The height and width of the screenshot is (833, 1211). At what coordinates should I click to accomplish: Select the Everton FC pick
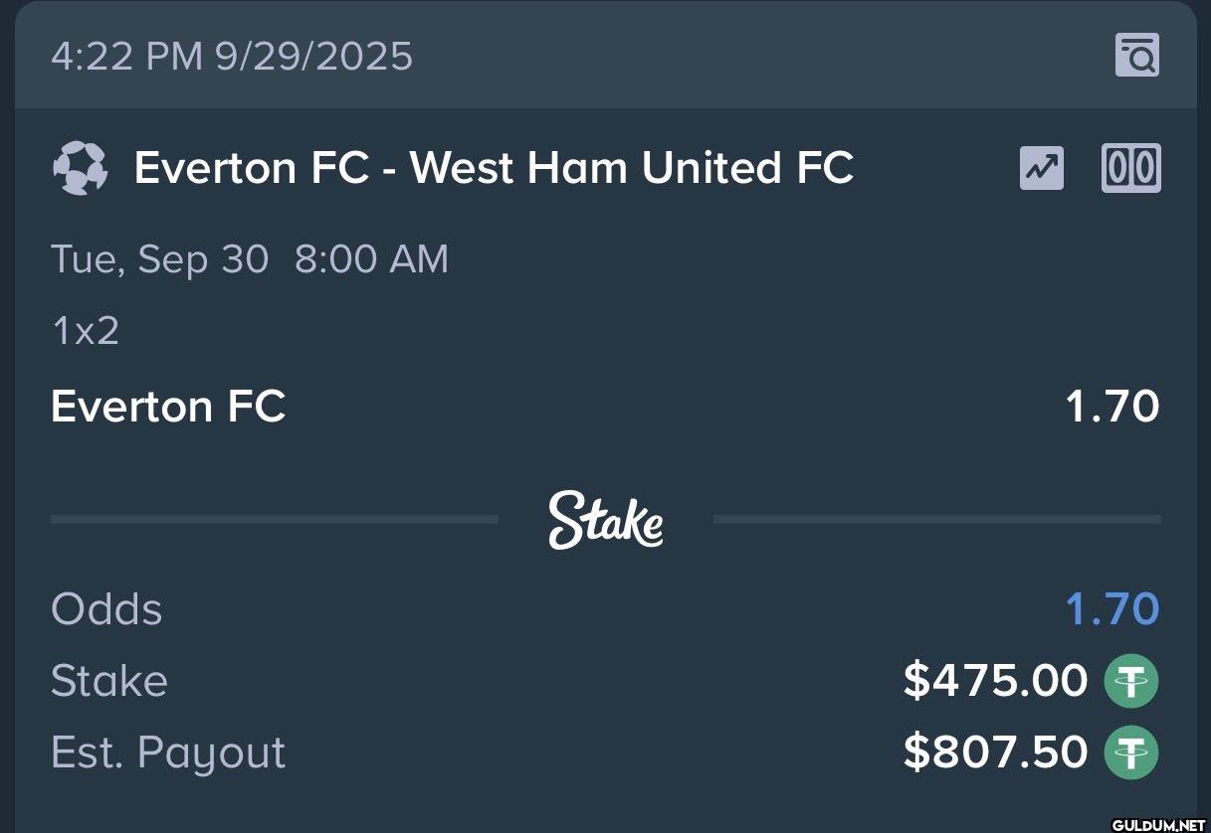pos(168,406)
